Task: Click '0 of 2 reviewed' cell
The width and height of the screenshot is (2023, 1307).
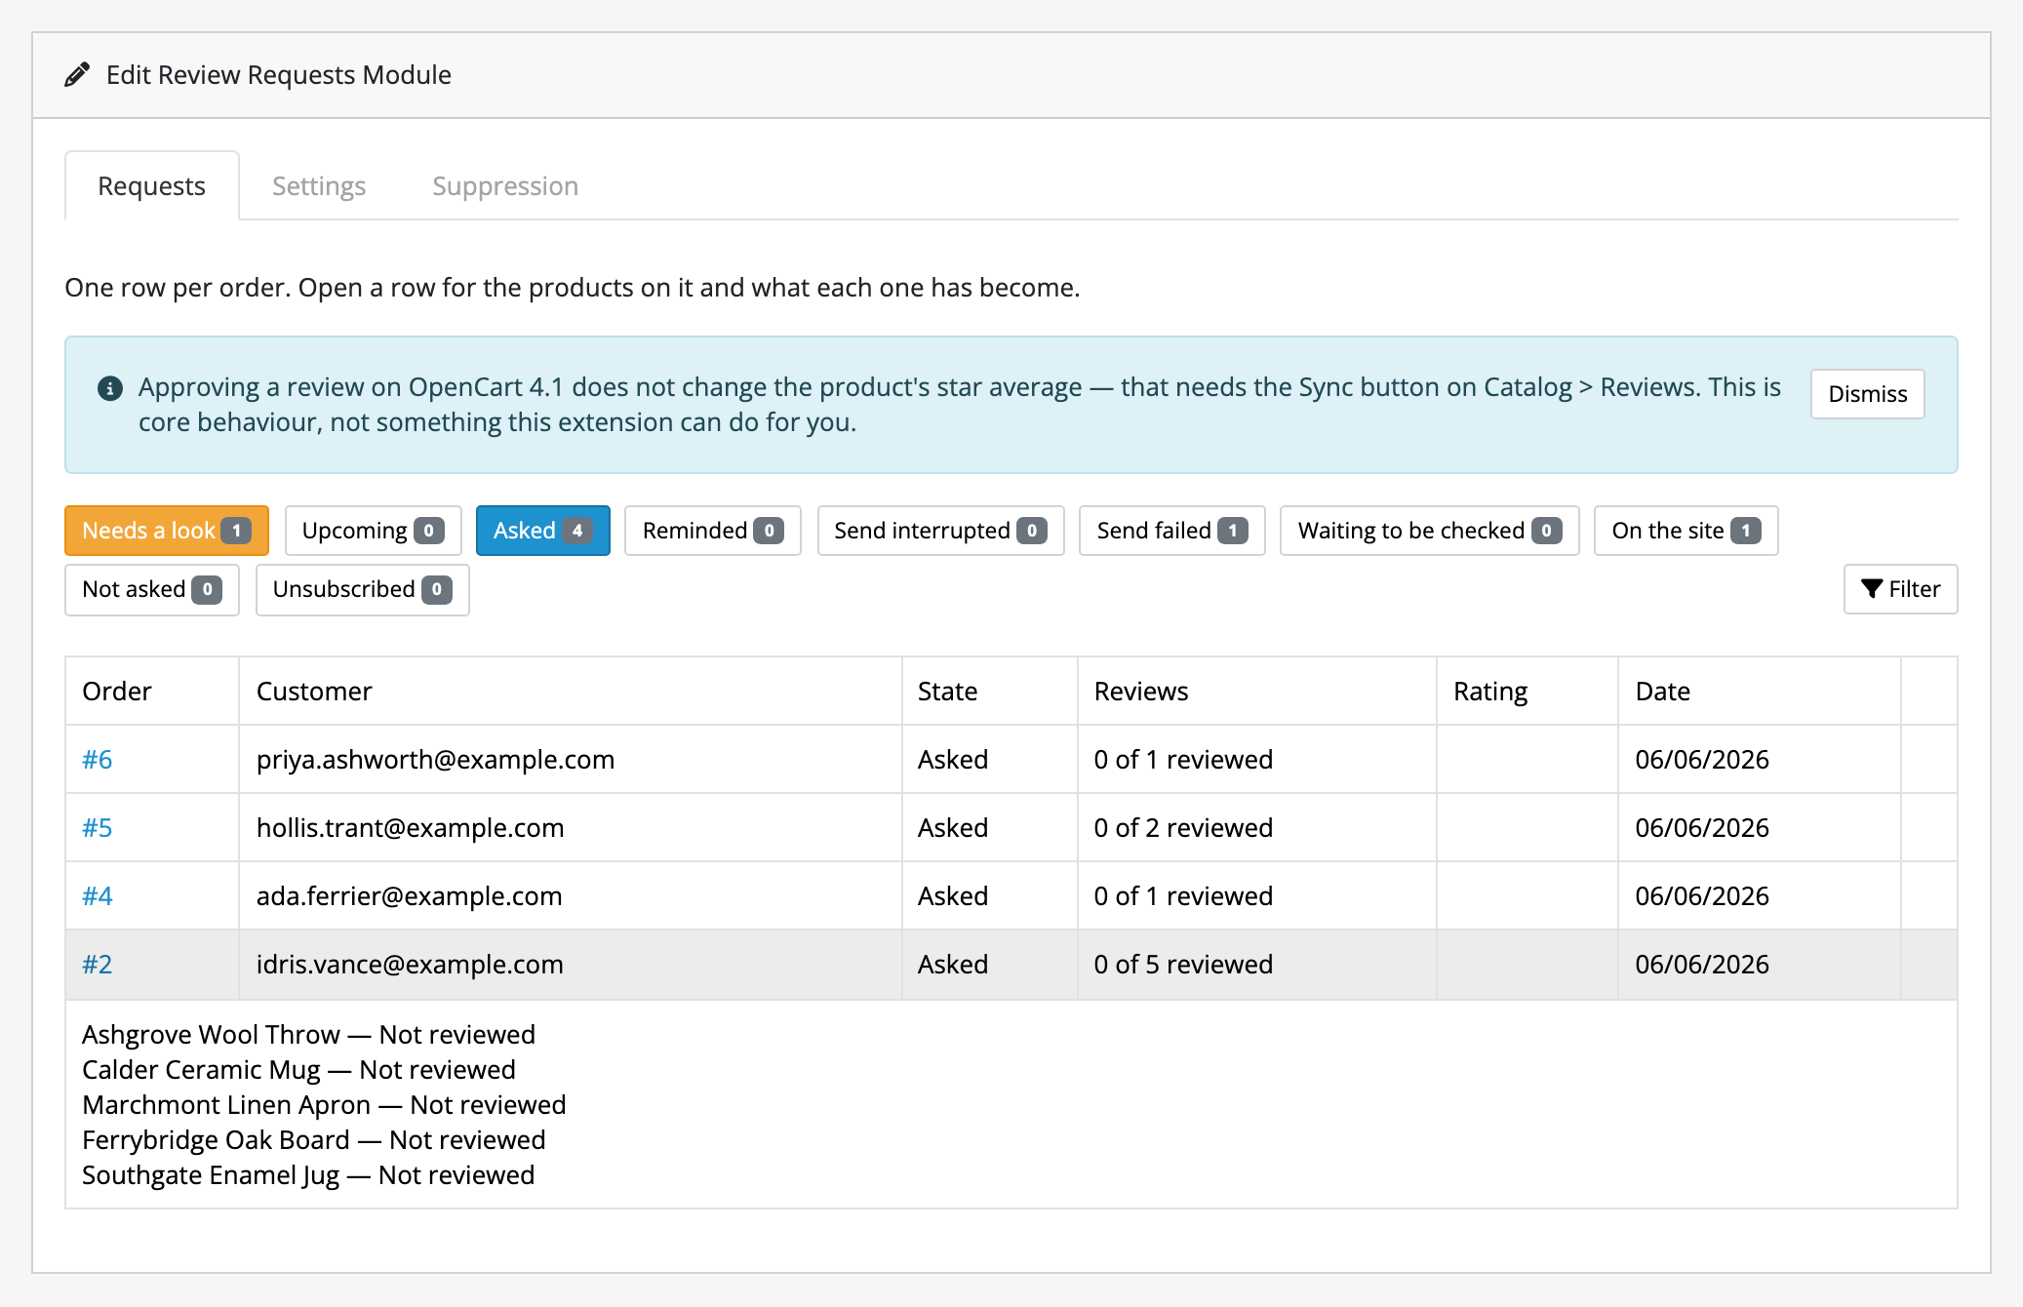Action: point(1256,827)
